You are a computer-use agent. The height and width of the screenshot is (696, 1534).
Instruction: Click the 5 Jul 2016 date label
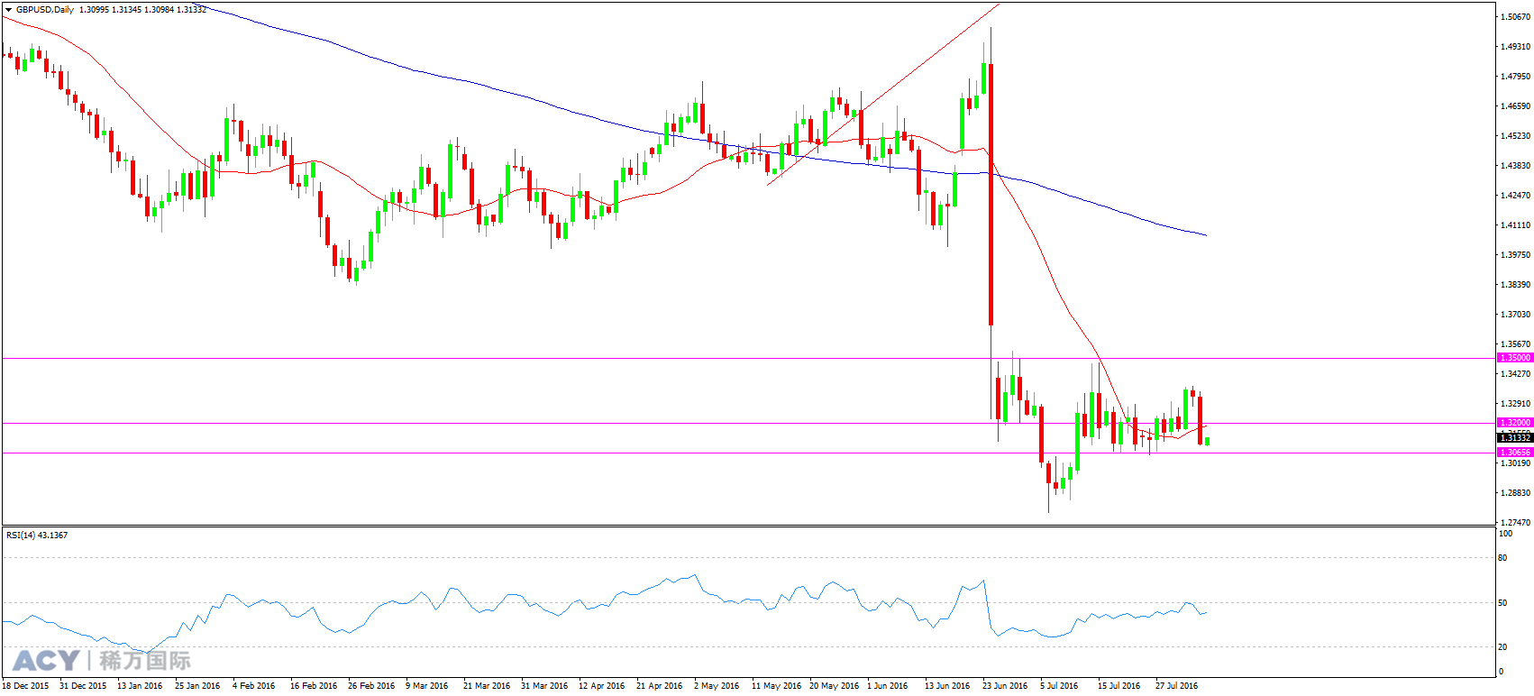tap(1059, 686)
